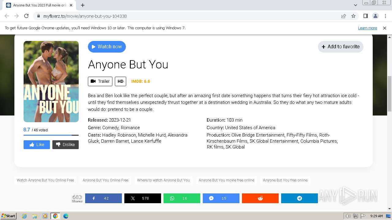Image resolution: width=392 pixels, height=220 pixels.
Task: Open Chrome profile avatar
Action: pos(375,16)
